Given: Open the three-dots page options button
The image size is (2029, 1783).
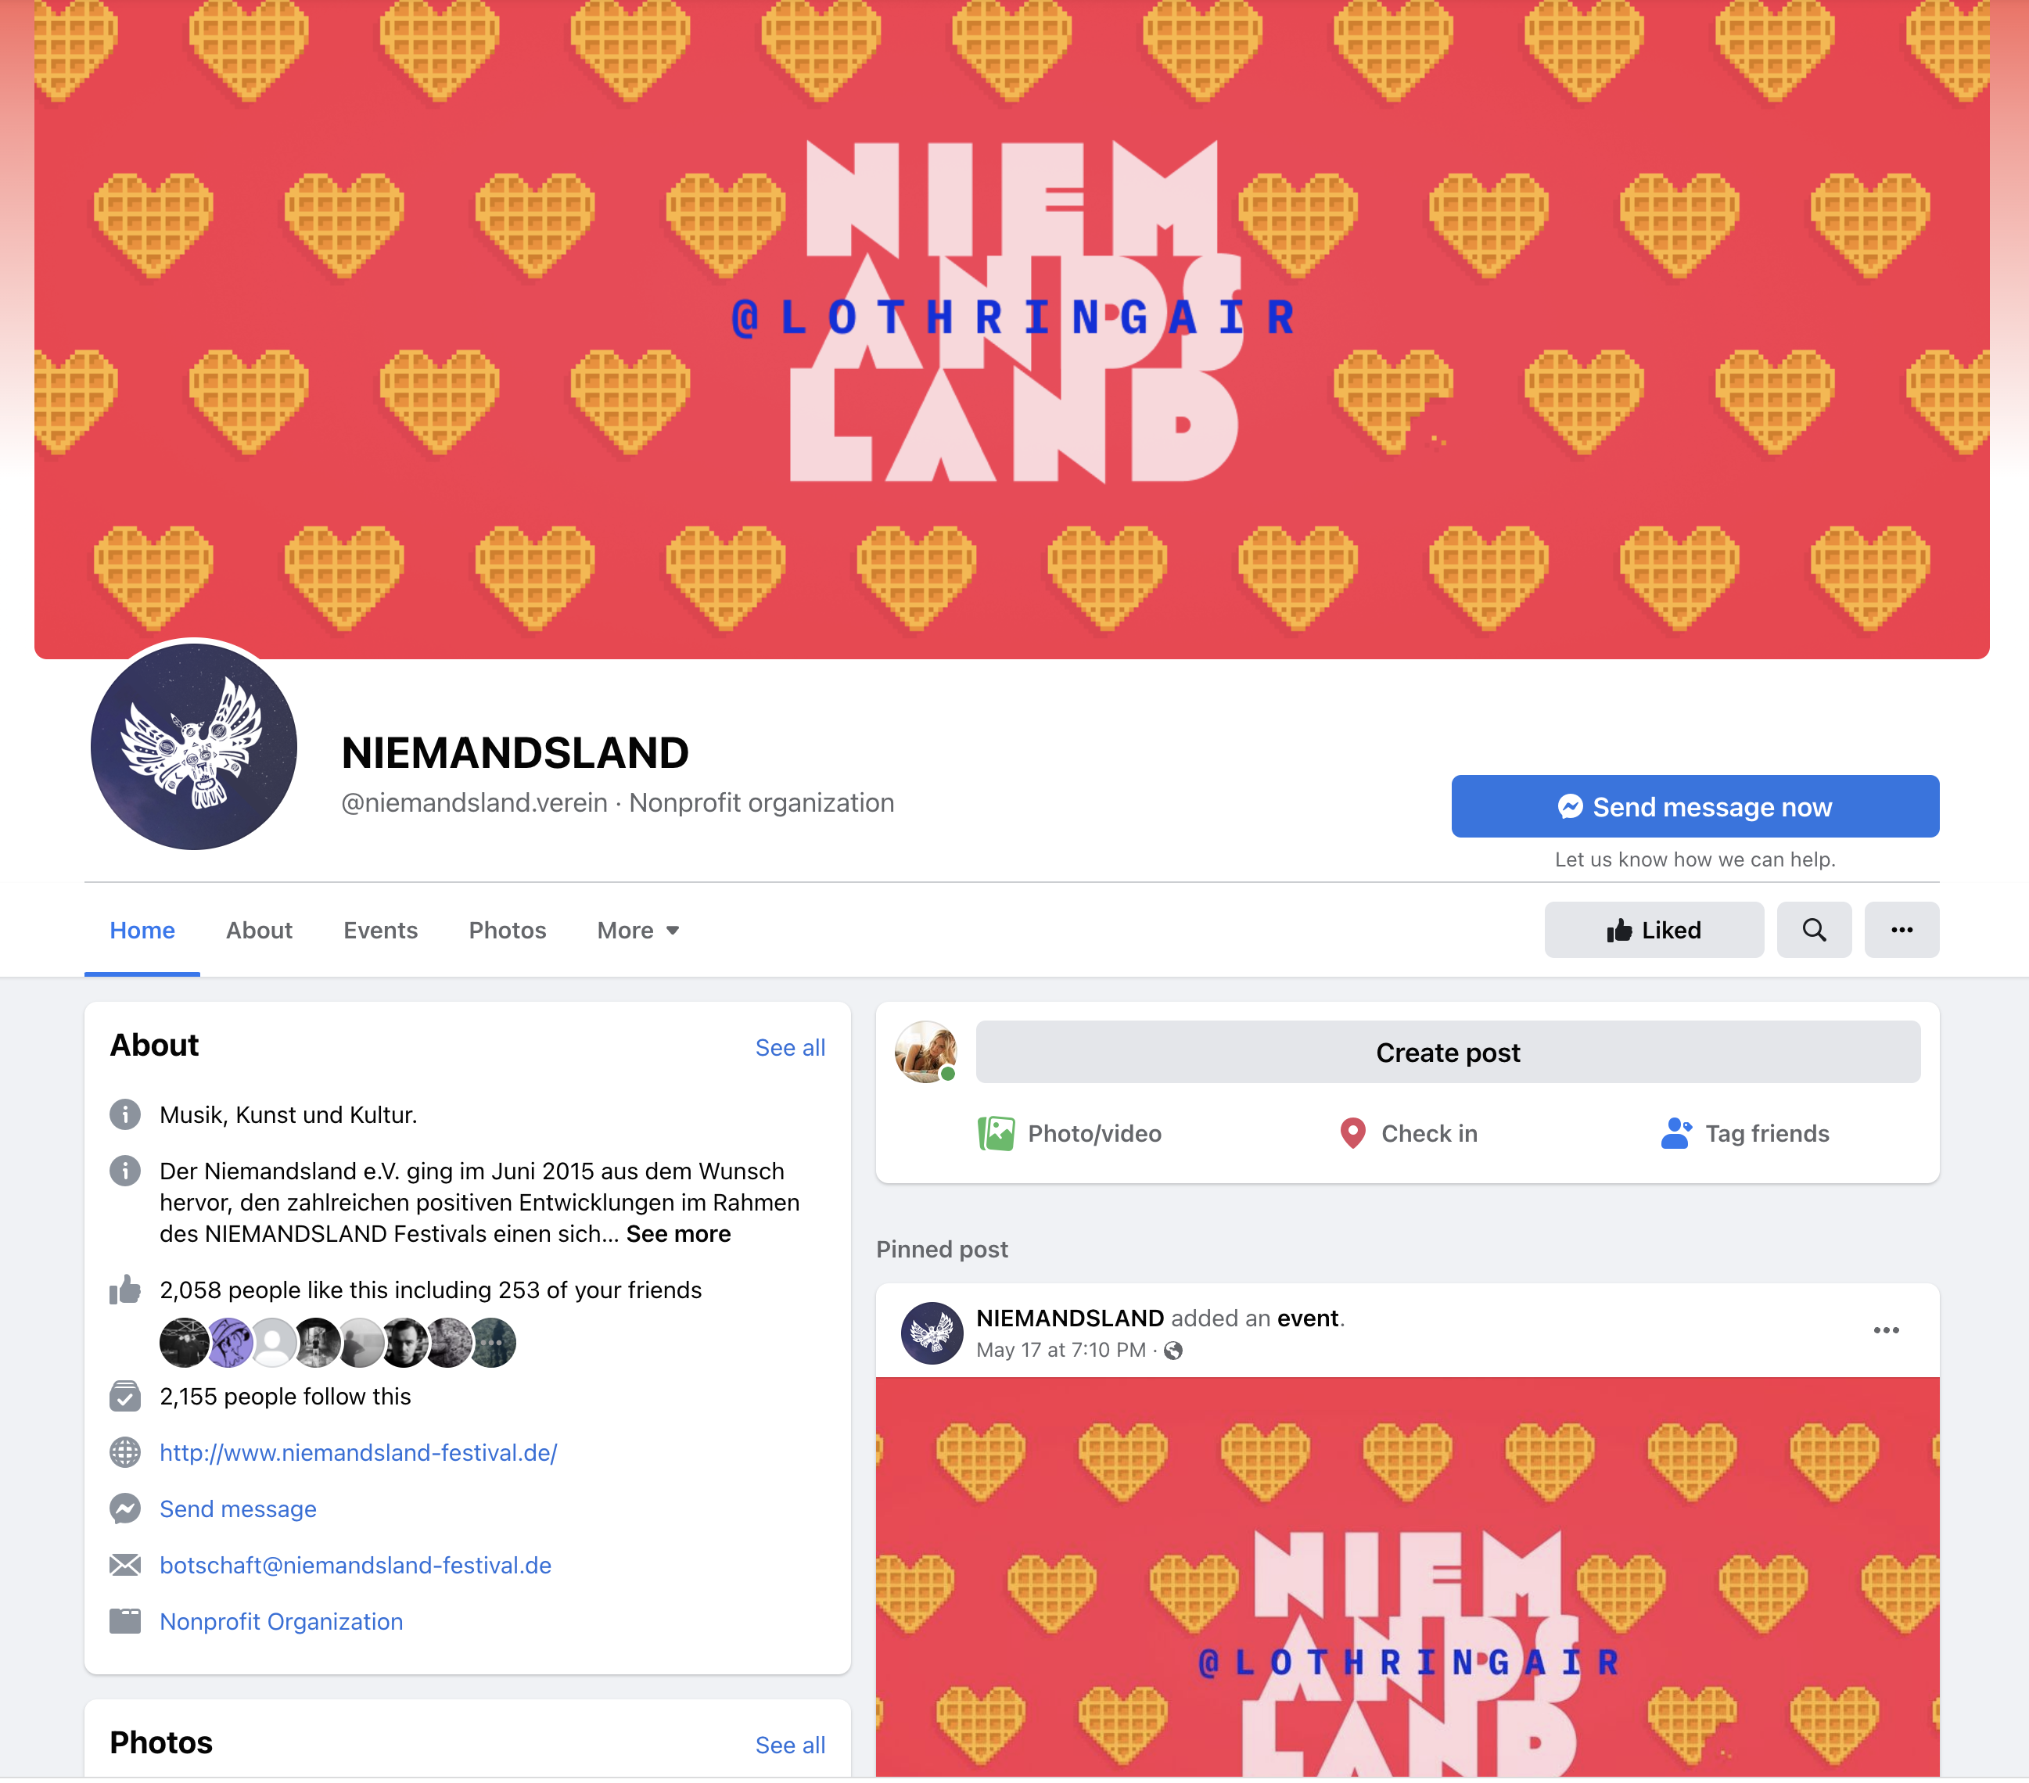Looking at the screenshot, I should click(x=1901, y=930).
